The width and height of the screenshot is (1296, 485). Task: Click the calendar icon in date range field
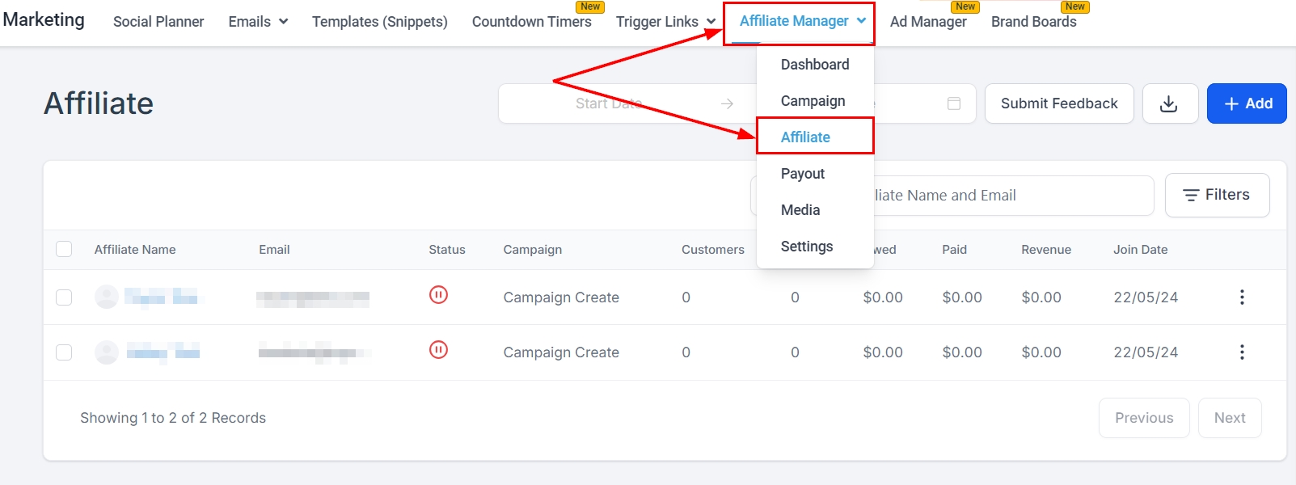954,103
